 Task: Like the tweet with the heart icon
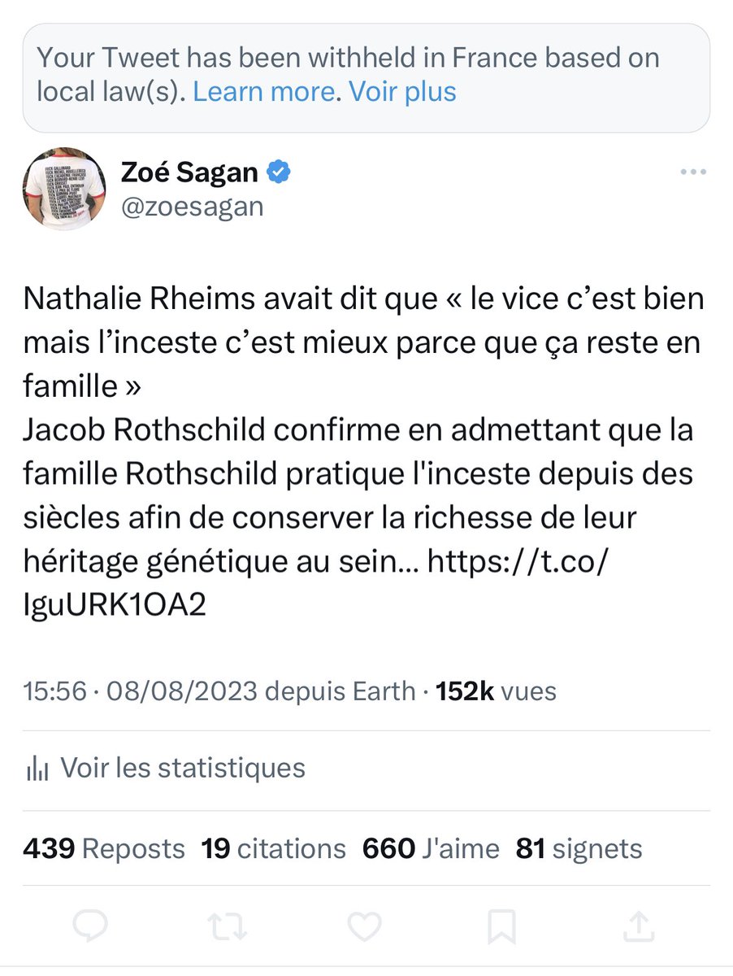pos(365,926)
